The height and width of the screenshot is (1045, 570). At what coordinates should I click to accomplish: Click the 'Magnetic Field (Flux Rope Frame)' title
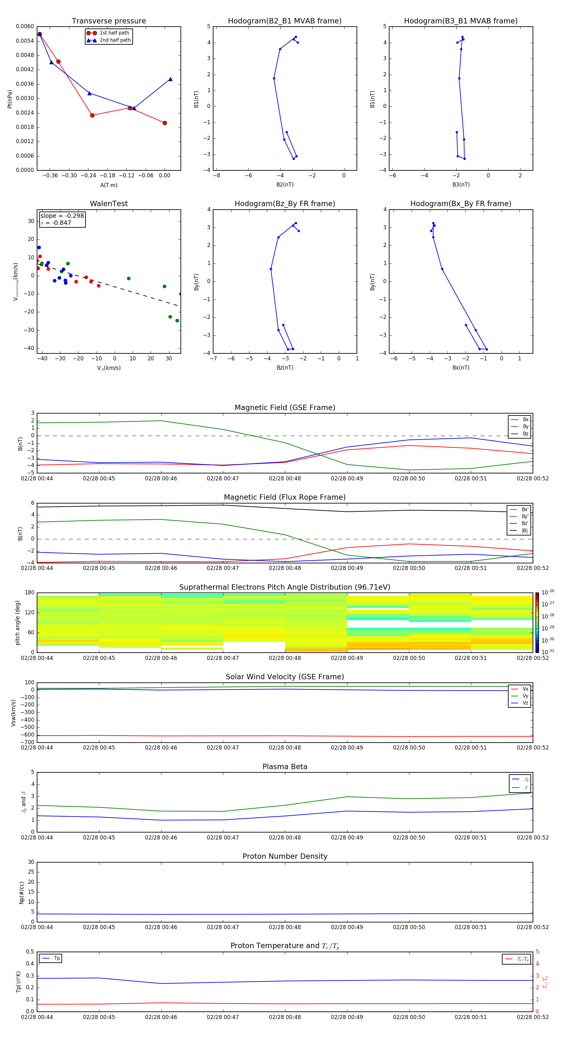point(285,497)
